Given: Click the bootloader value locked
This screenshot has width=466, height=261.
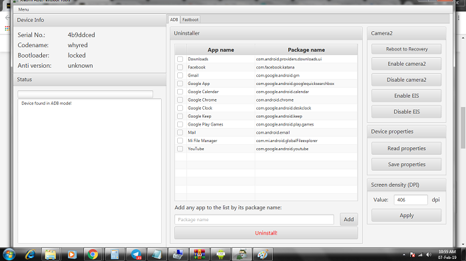Looking at the screenshot, I should click(x=77, y=56).
